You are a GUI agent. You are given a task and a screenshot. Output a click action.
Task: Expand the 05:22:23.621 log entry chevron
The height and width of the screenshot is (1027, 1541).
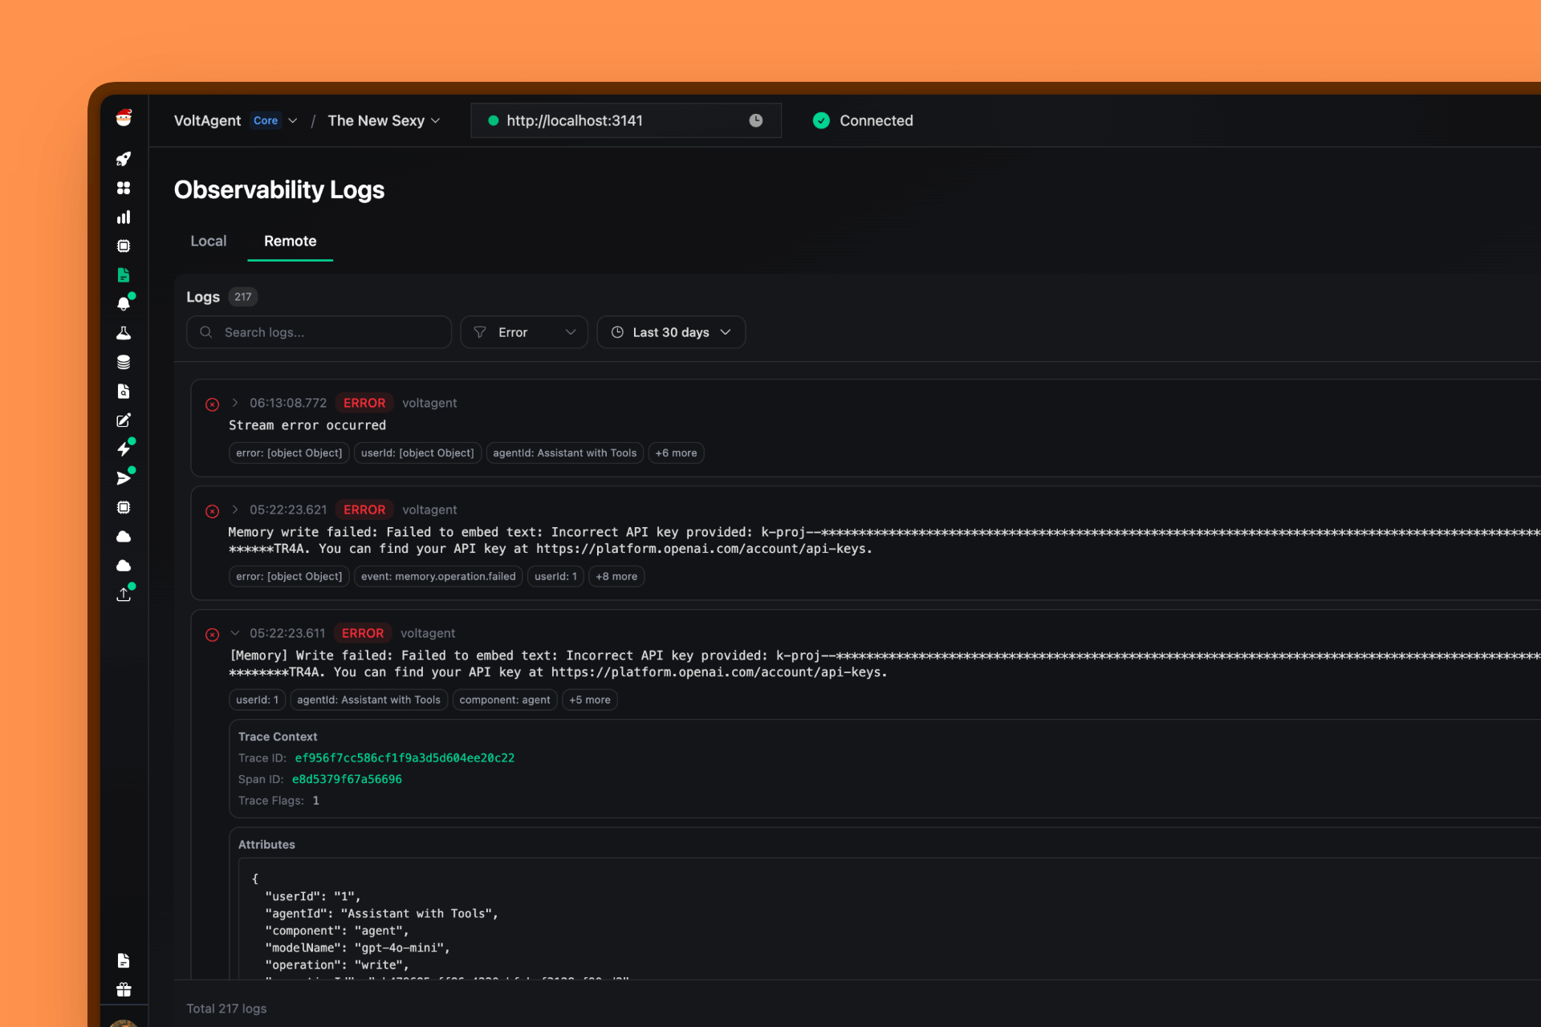(x=235, y=509)
